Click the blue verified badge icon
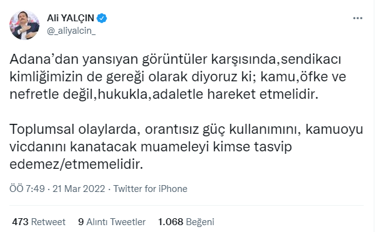 point(101,18)
